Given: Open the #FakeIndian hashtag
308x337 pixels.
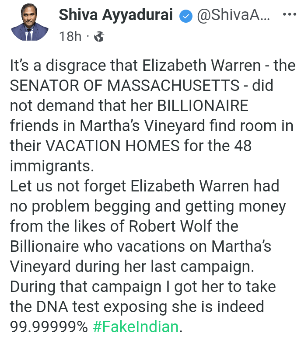Looking at the screenshot, I should tap(136, 326).
